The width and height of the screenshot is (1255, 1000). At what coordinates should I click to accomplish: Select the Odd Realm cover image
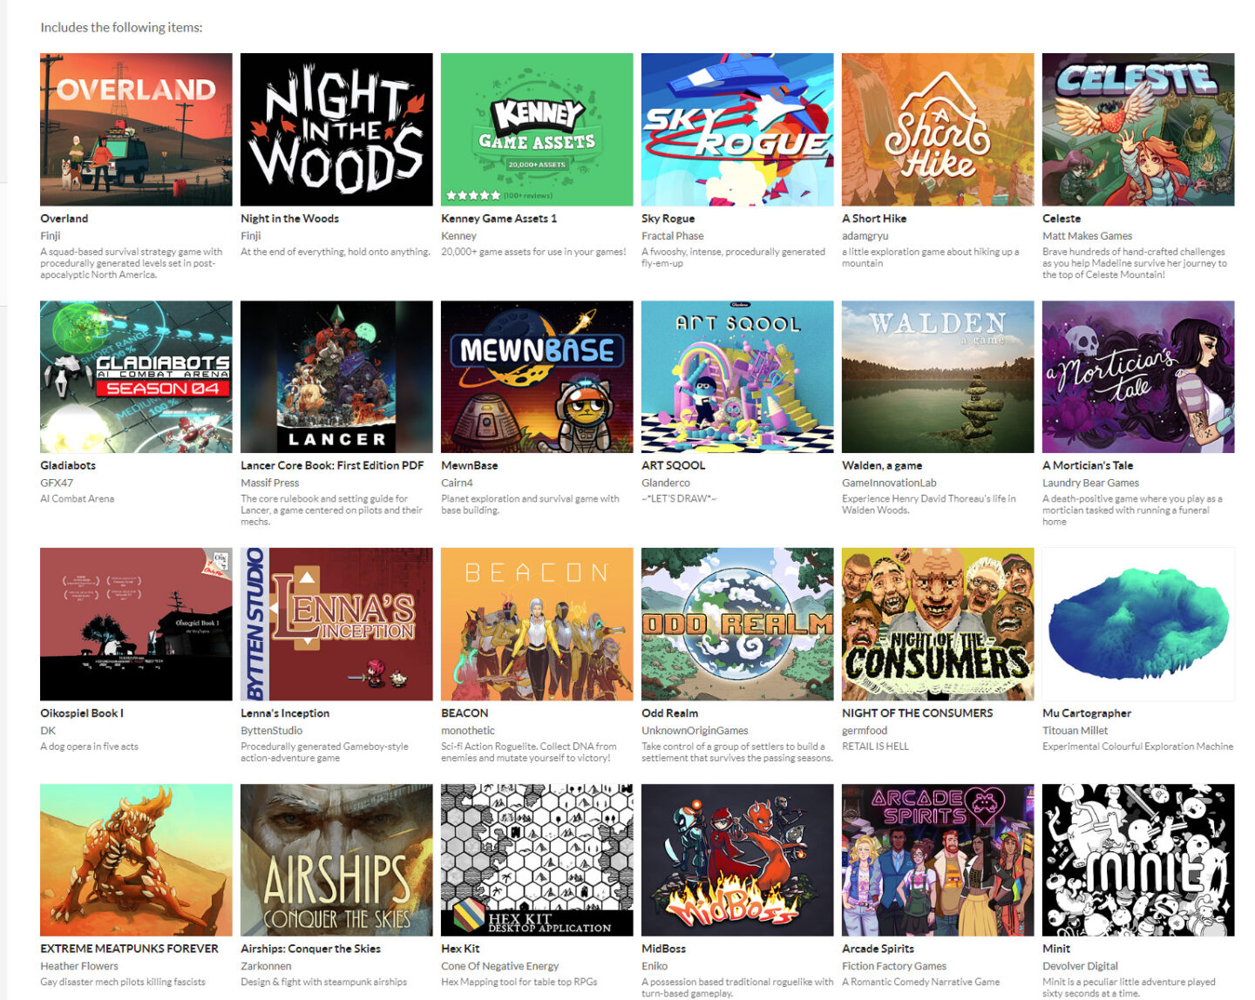[737, 624]
